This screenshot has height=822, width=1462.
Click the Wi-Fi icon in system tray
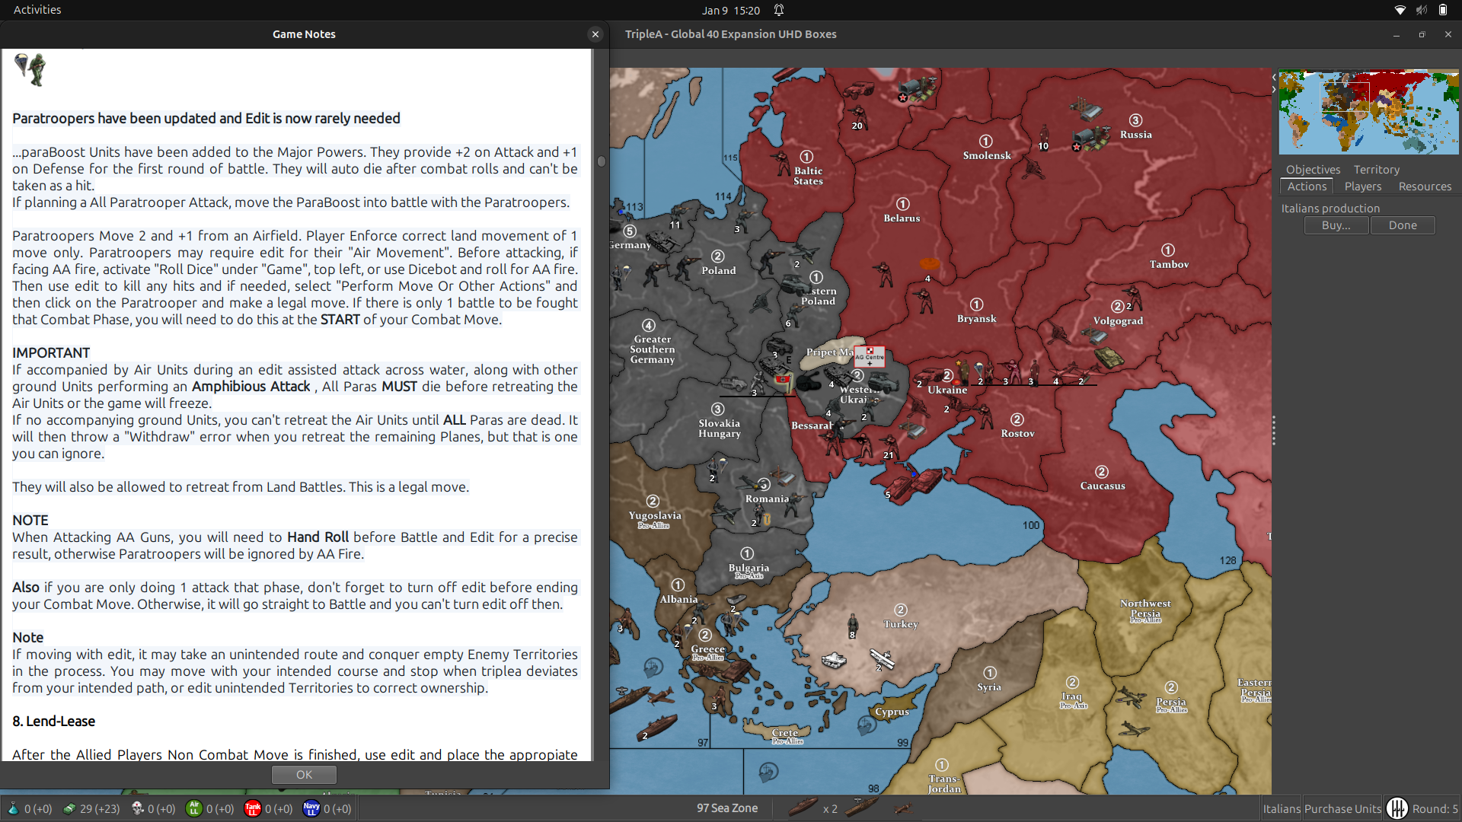click(1400, 10)
